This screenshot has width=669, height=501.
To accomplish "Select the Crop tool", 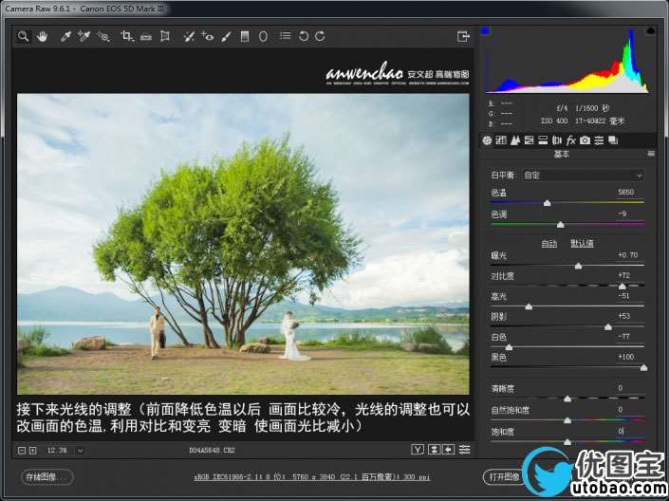I will tap(127, 36).
